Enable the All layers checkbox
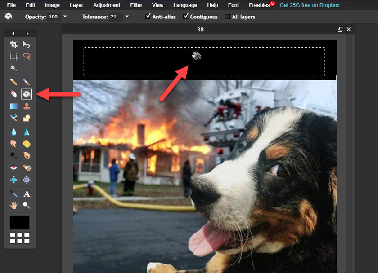This screenshot has width=378, height=273. pos(227,17)
